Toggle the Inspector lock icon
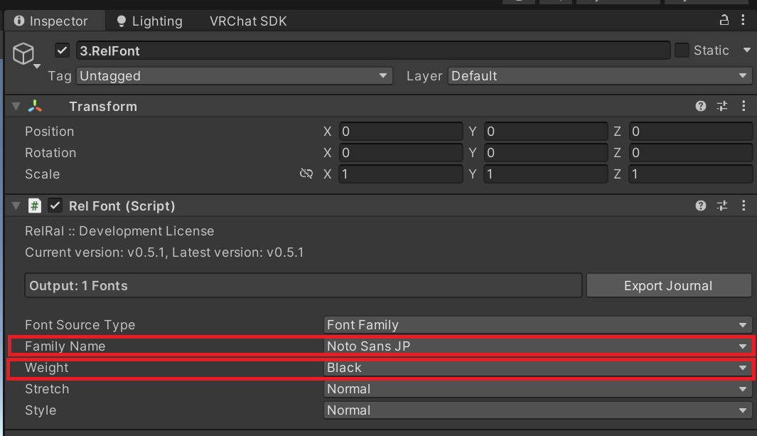The image size is (757, 436). (724, 20)
